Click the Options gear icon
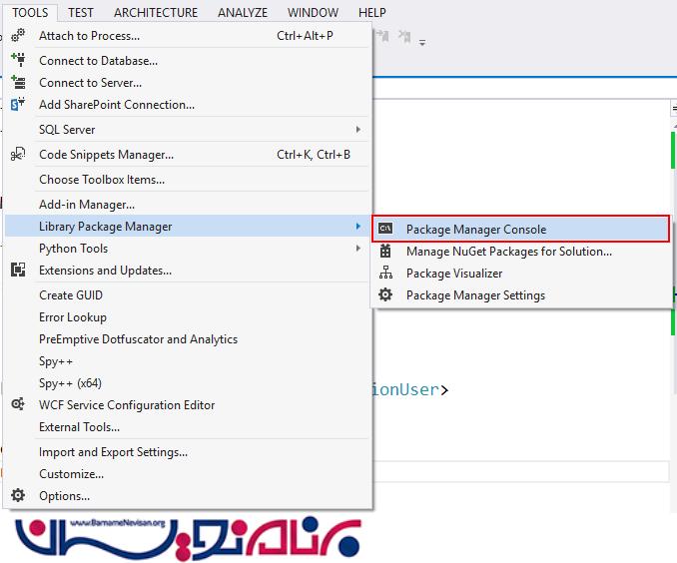This screenshot has height=563, width=677. click(x=18, y=496)
